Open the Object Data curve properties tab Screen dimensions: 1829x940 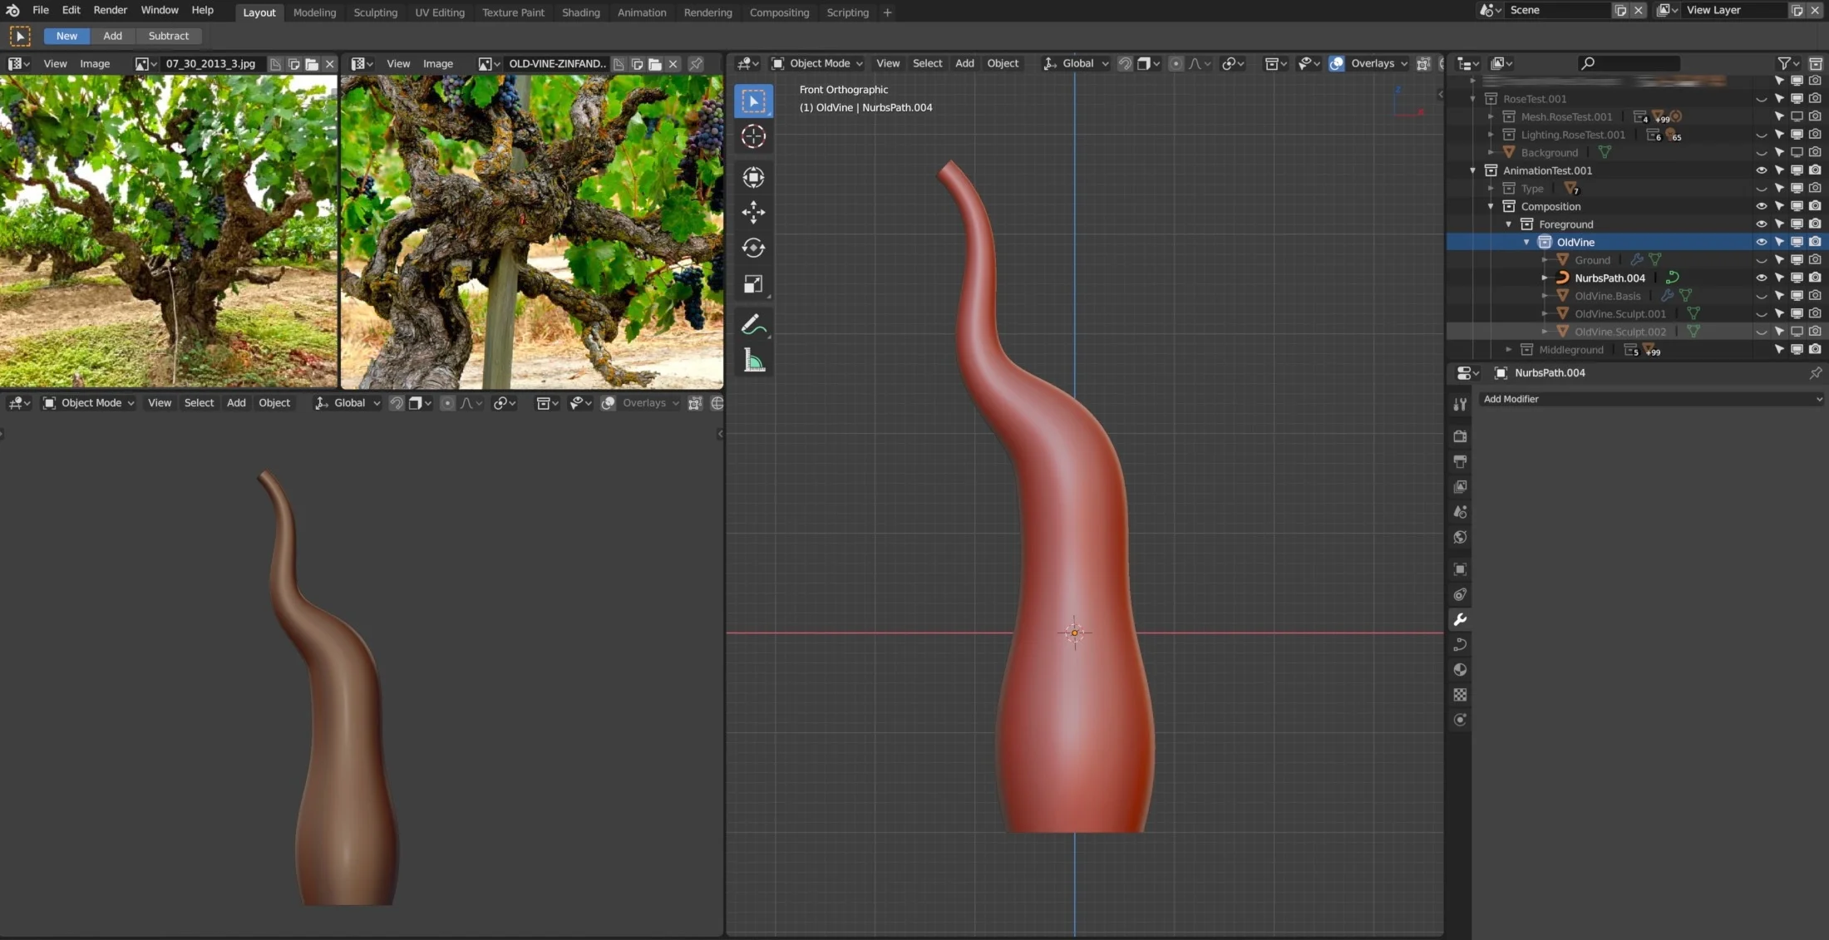pos(1460,645)
